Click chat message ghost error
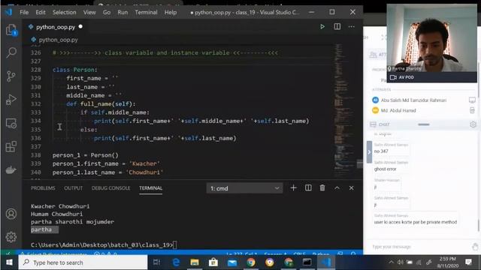This screenshot has width=481, height=270. [x=385, y=169]
